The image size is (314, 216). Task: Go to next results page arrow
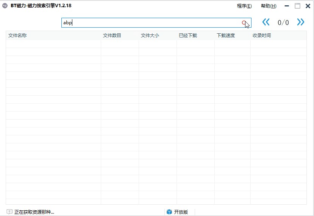(x=301, y=22)
